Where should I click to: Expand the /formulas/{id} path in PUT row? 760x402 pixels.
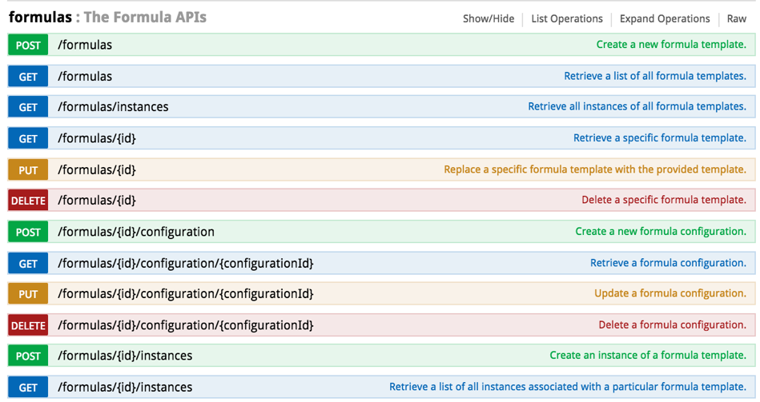(x=97, y=169)
